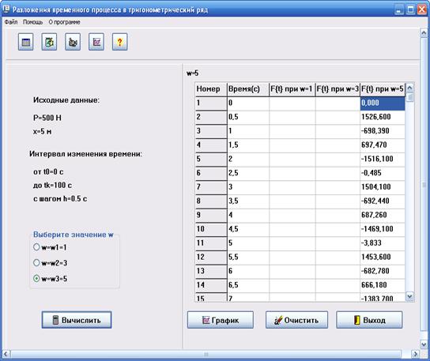Image resolution: width=430 pixels, height=361 pixels.
Task: Click the table grid toolbar icon
Action: coord(26,42)
